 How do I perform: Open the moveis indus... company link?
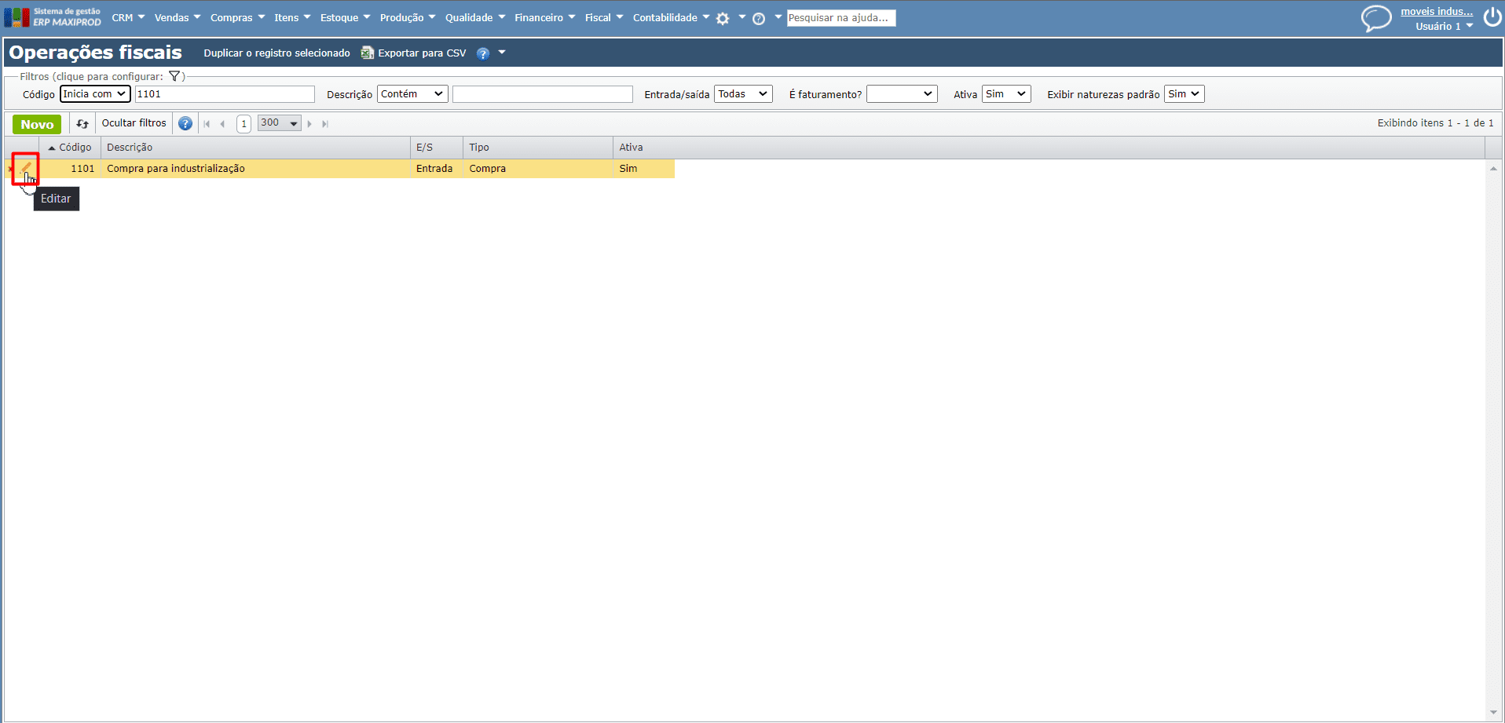1437,11
